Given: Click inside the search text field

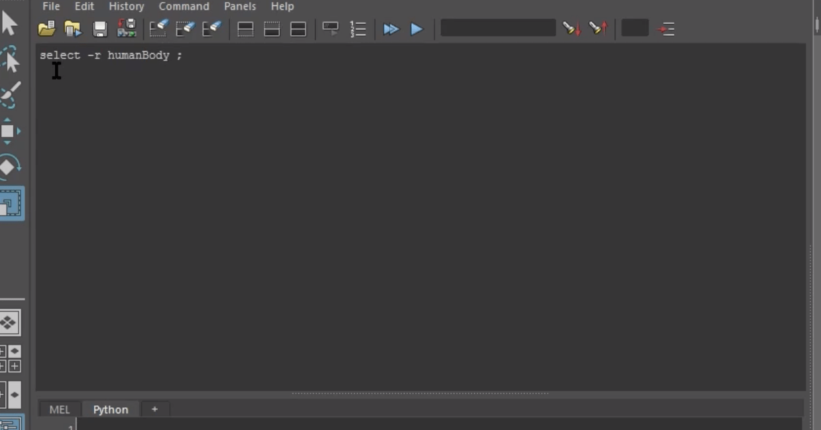Looking at the screenshot, I should point(497,28).
